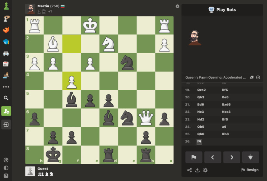Click the green Sign Up user icon
The height and width of the screenshot is (181, 267).
6,111
